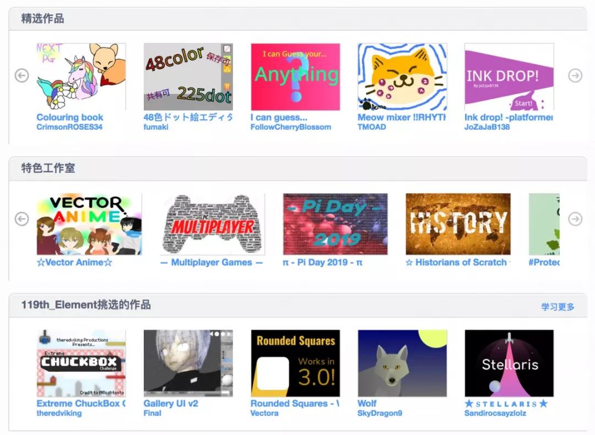Open the Pi Day 2019 studio thumbnail
Screen dimensions: 595x435
(x=335, y=224)
